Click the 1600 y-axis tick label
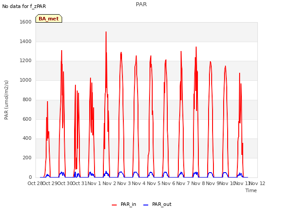The height and width of the screenshot is (213, 284). (26, 22)
